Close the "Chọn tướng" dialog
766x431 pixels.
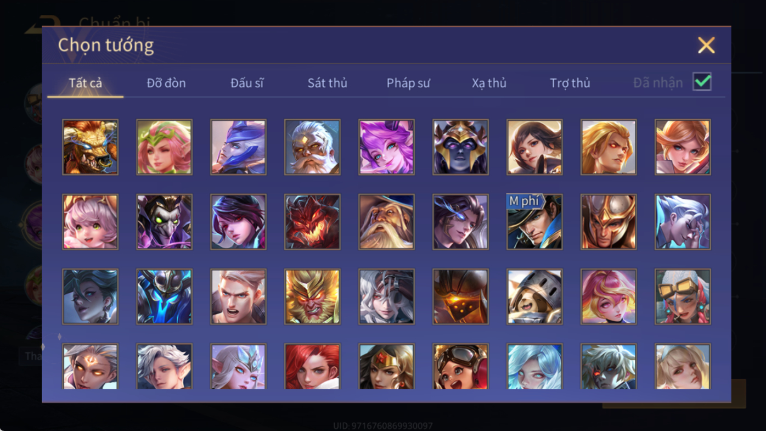click(x=706, y=45)
